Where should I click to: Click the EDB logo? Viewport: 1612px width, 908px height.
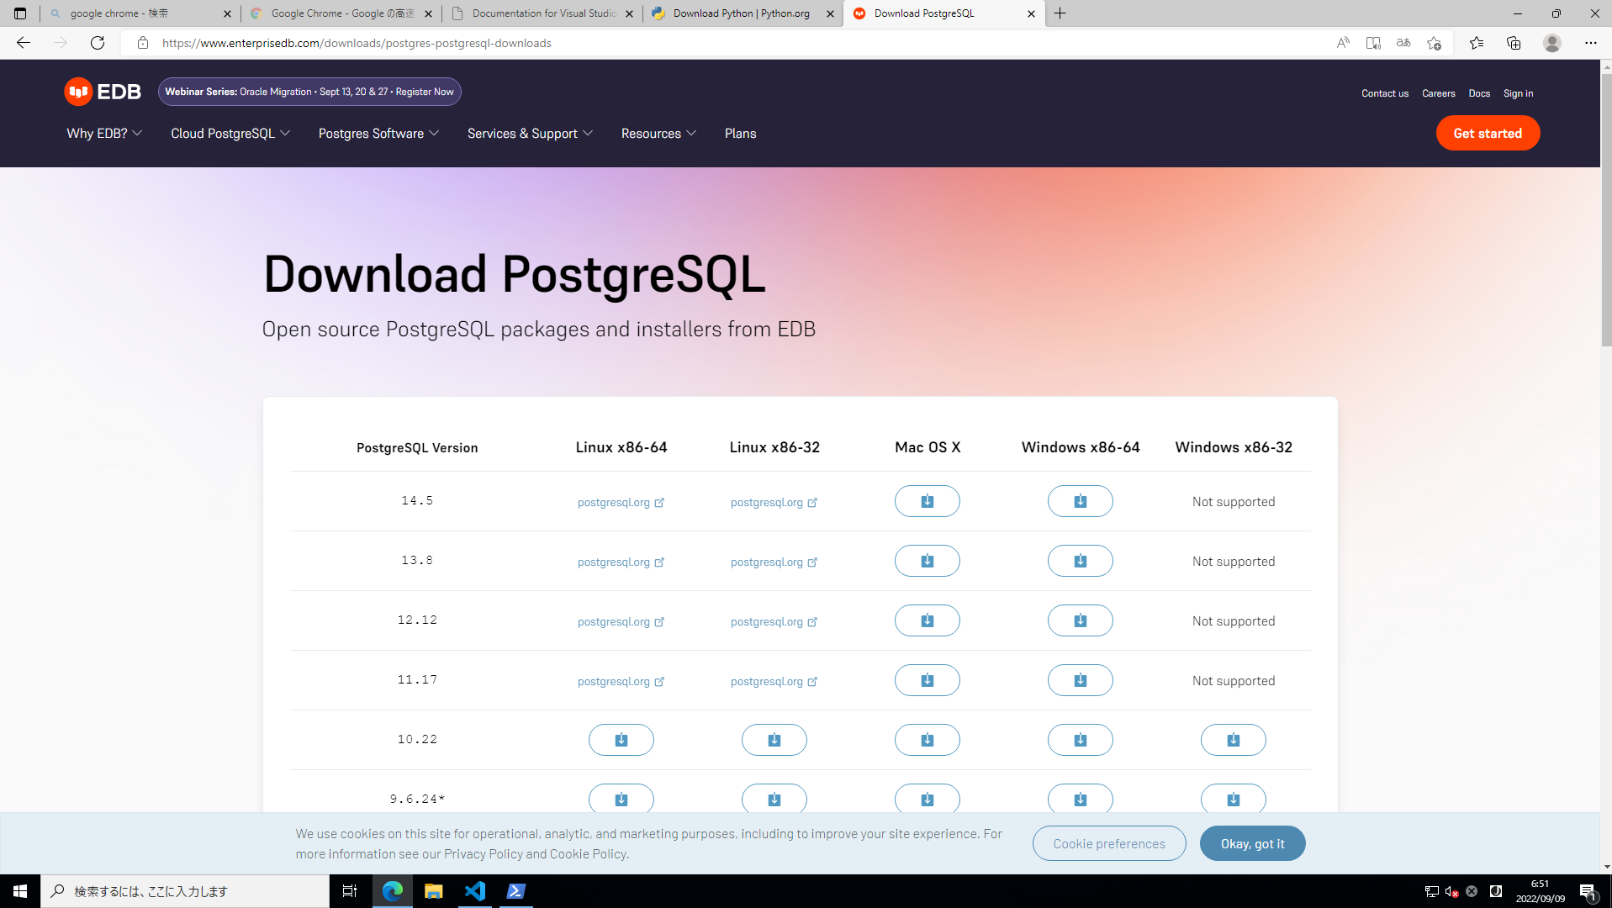(102, 92)
